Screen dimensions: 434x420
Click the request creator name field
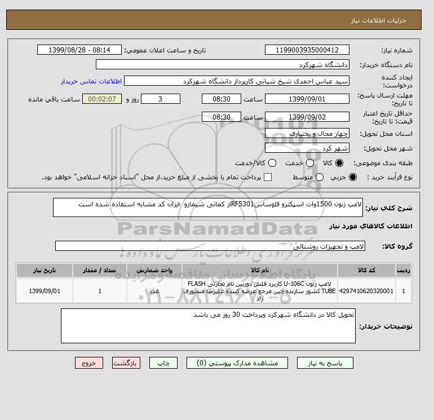pyautogui.click(x=237, y=81)
